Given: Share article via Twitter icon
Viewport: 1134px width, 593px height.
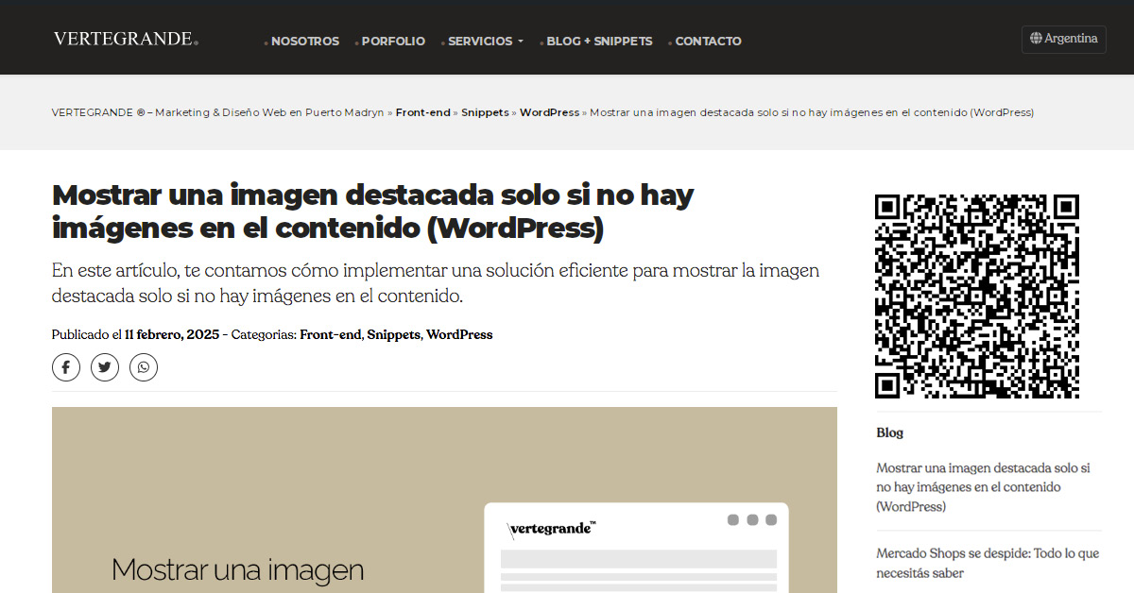Looking at the screenshot, I should click(105, 367).
